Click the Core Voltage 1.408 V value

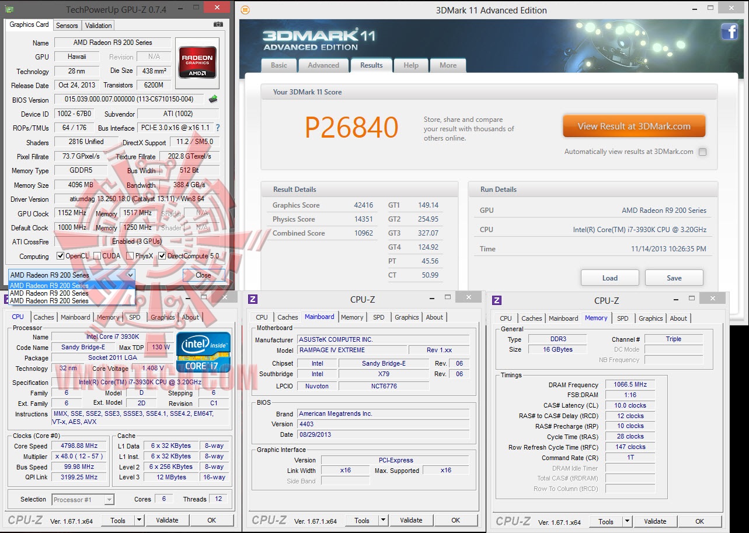coord(153,369)
